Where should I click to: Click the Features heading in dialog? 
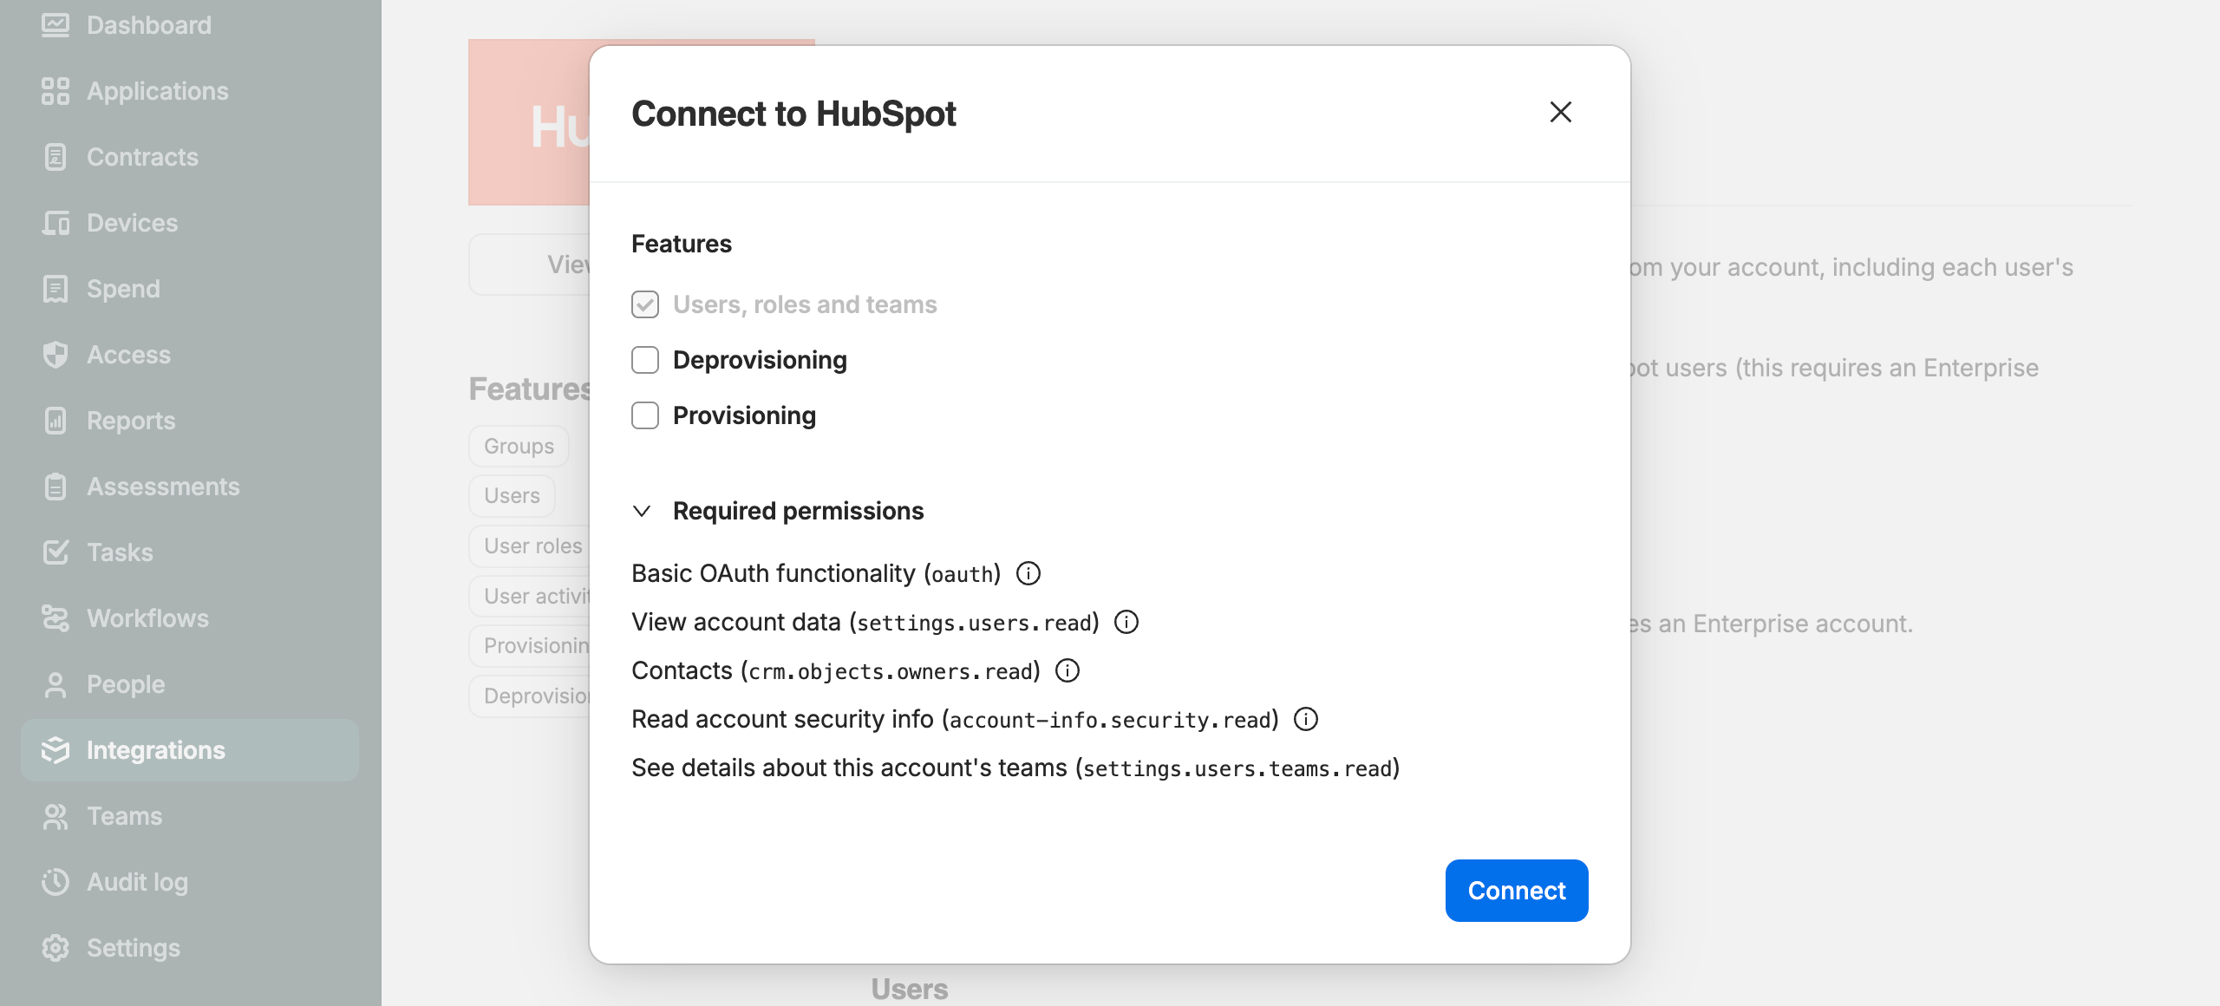coord(682,244)
